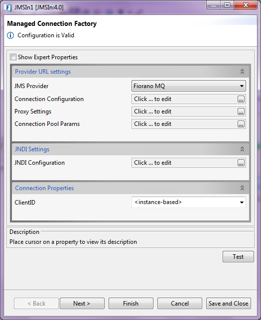The height and width of the screenshot is (320, 261).
Task: Click the JNDI Configuration text field
Action: coord(184,163)
